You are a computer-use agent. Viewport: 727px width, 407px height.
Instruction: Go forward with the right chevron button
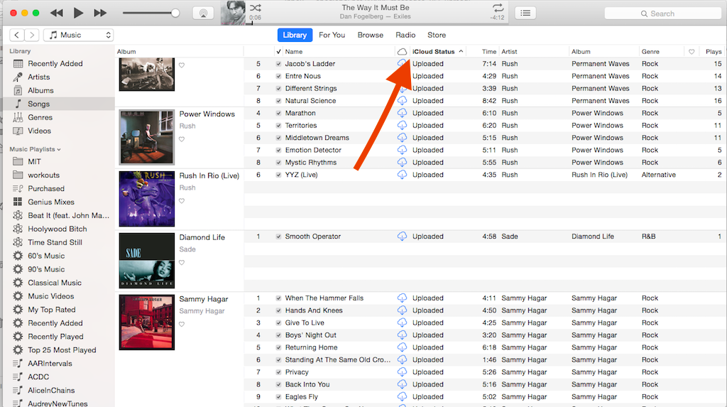pyautogui.click(x=31, y=35)
